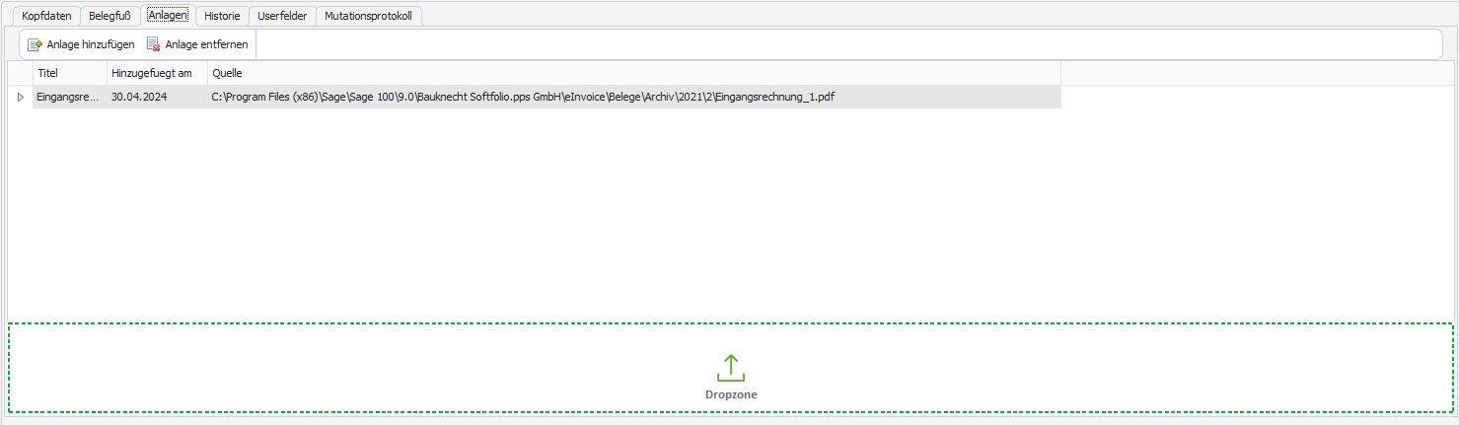Go to the Userfelder tab
Image resolution: width=1459 pixels, height=425 pixels.
click(x=282, y=16)
